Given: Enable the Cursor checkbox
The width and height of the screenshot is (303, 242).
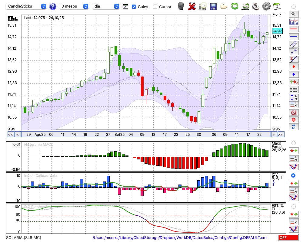Looking at the screenshot, I should pos(155,7).
